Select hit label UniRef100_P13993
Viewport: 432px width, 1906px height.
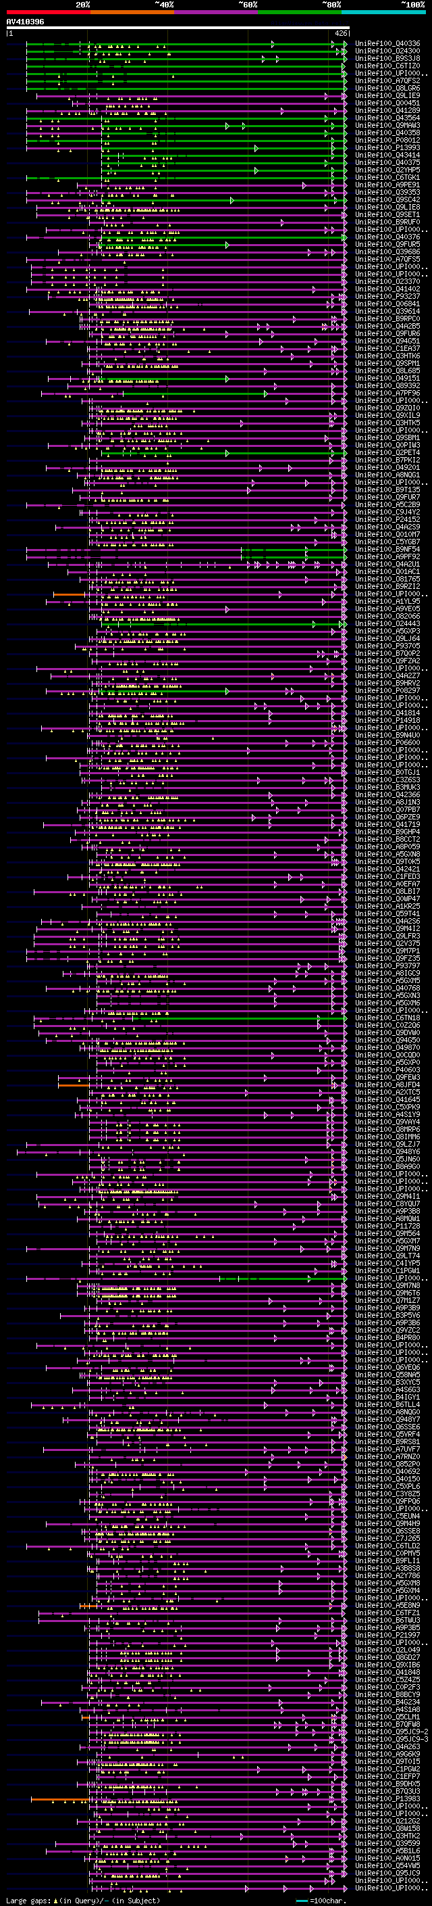[x=387, y=148]
